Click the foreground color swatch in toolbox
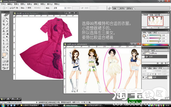 pos(4,55)
